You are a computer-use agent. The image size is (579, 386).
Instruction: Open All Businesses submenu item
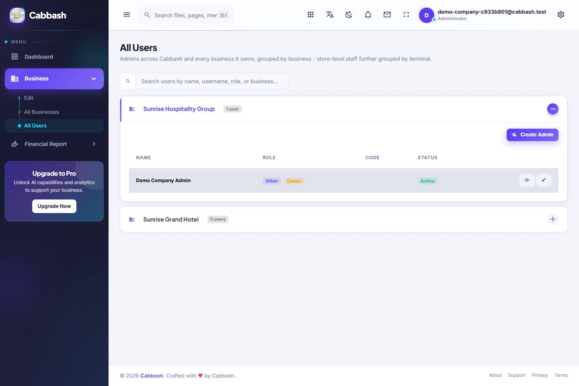coord(41,112)
